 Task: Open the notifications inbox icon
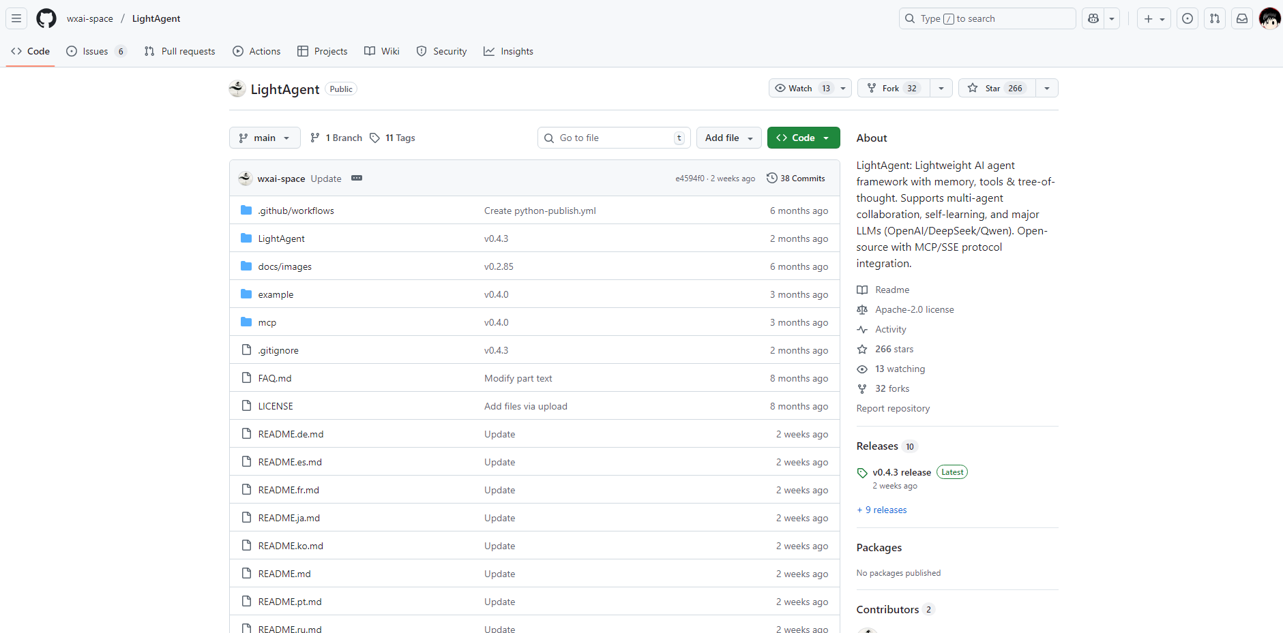coord(1242,18)
